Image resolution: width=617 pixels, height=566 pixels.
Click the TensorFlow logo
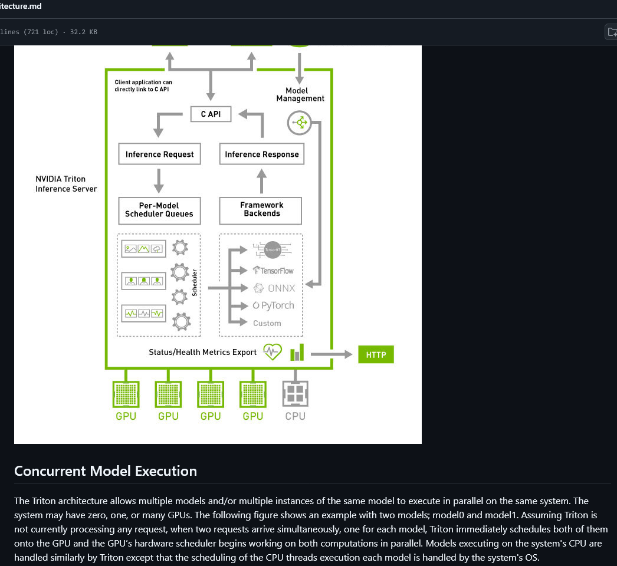point(273,271)
